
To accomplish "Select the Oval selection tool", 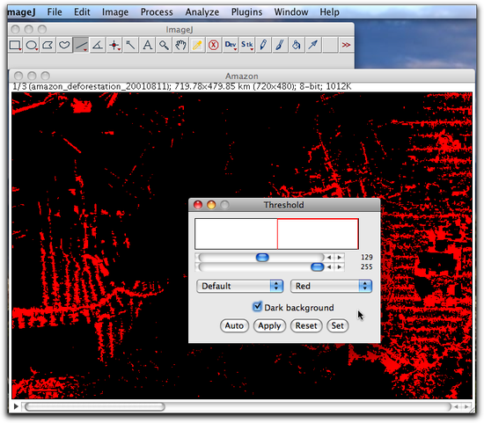I will pos(32,45).
